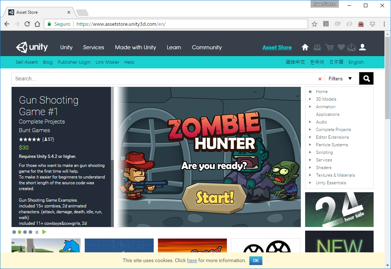
Task: Expand the Textures & Materials arrow
Action: coord(310,175)
